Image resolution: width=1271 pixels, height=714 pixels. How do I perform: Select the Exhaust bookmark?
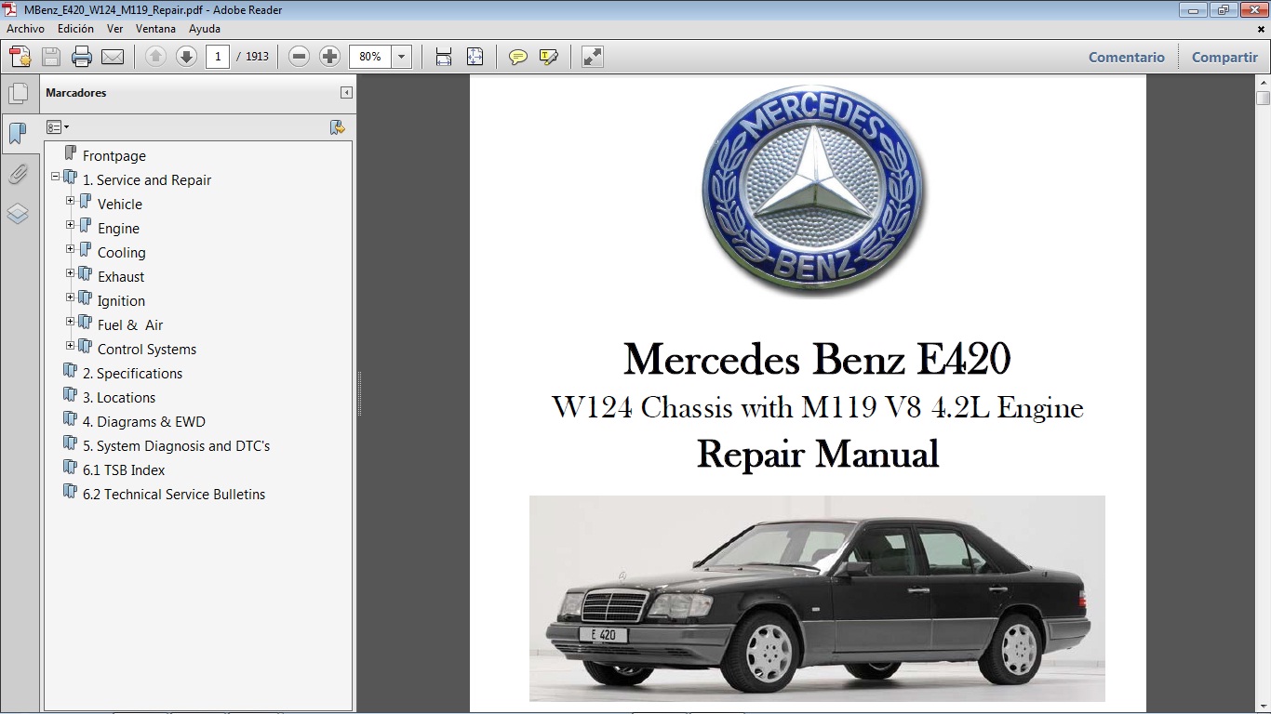tap(121, 277)
